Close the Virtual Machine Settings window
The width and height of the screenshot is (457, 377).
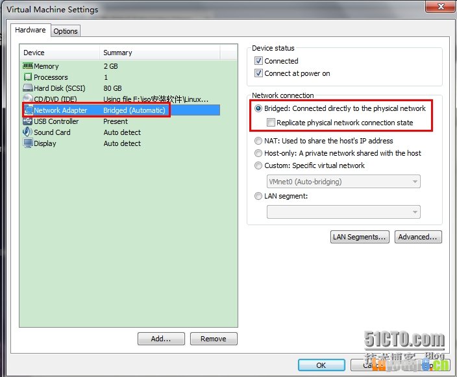pyautogui.click(x=440, y=6)
